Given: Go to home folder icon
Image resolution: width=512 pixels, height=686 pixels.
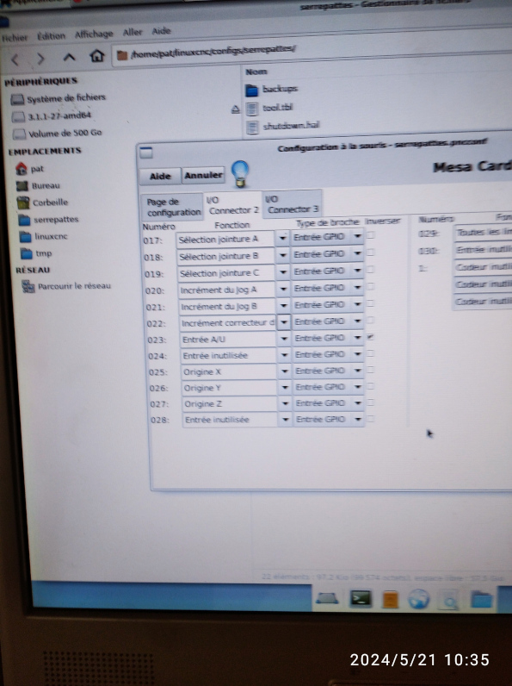Looking at the screenshot, I should [x=97, y=56].
